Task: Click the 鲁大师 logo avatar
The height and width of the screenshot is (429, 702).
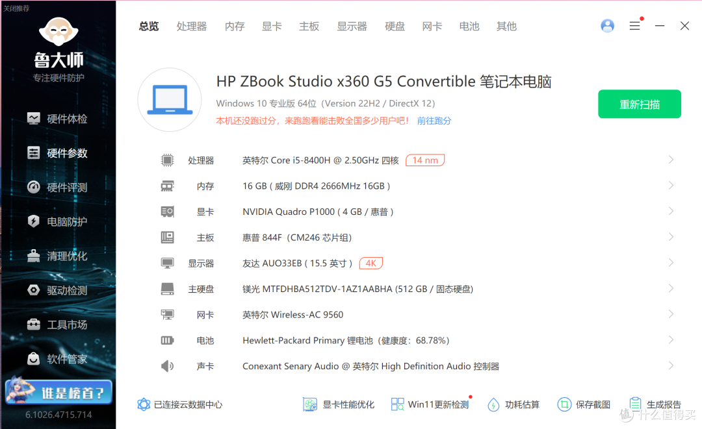Action: pyautogui.click(x=58, y=31)
